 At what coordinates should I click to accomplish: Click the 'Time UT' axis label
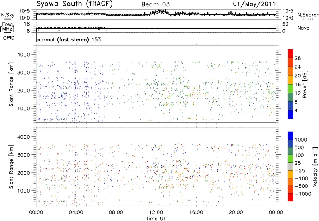tap(156, 219)
